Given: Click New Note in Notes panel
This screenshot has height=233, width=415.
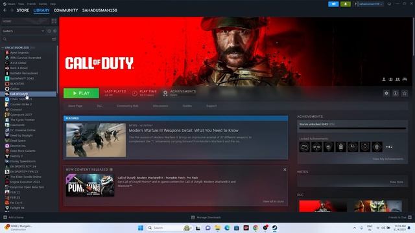Looking at the screenshot, I should coord(396,182).
